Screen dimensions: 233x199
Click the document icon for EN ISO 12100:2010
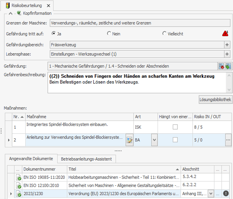(18, 185)
